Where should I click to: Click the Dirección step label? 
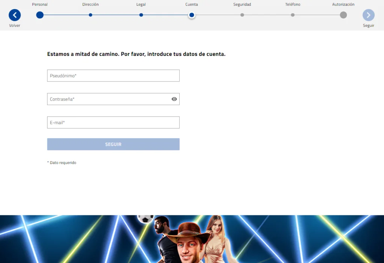point(90,5)
